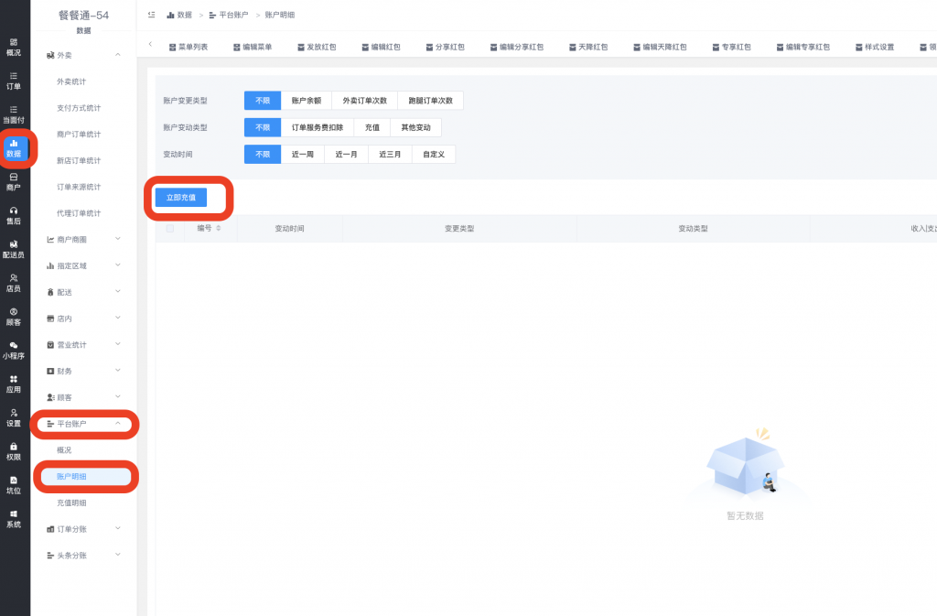
Task: Select 账户余额 as the account change type
Action: pyautogui.click(x=305, y=100)
